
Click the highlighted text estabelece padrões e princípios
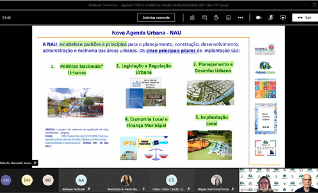point(93,44)
